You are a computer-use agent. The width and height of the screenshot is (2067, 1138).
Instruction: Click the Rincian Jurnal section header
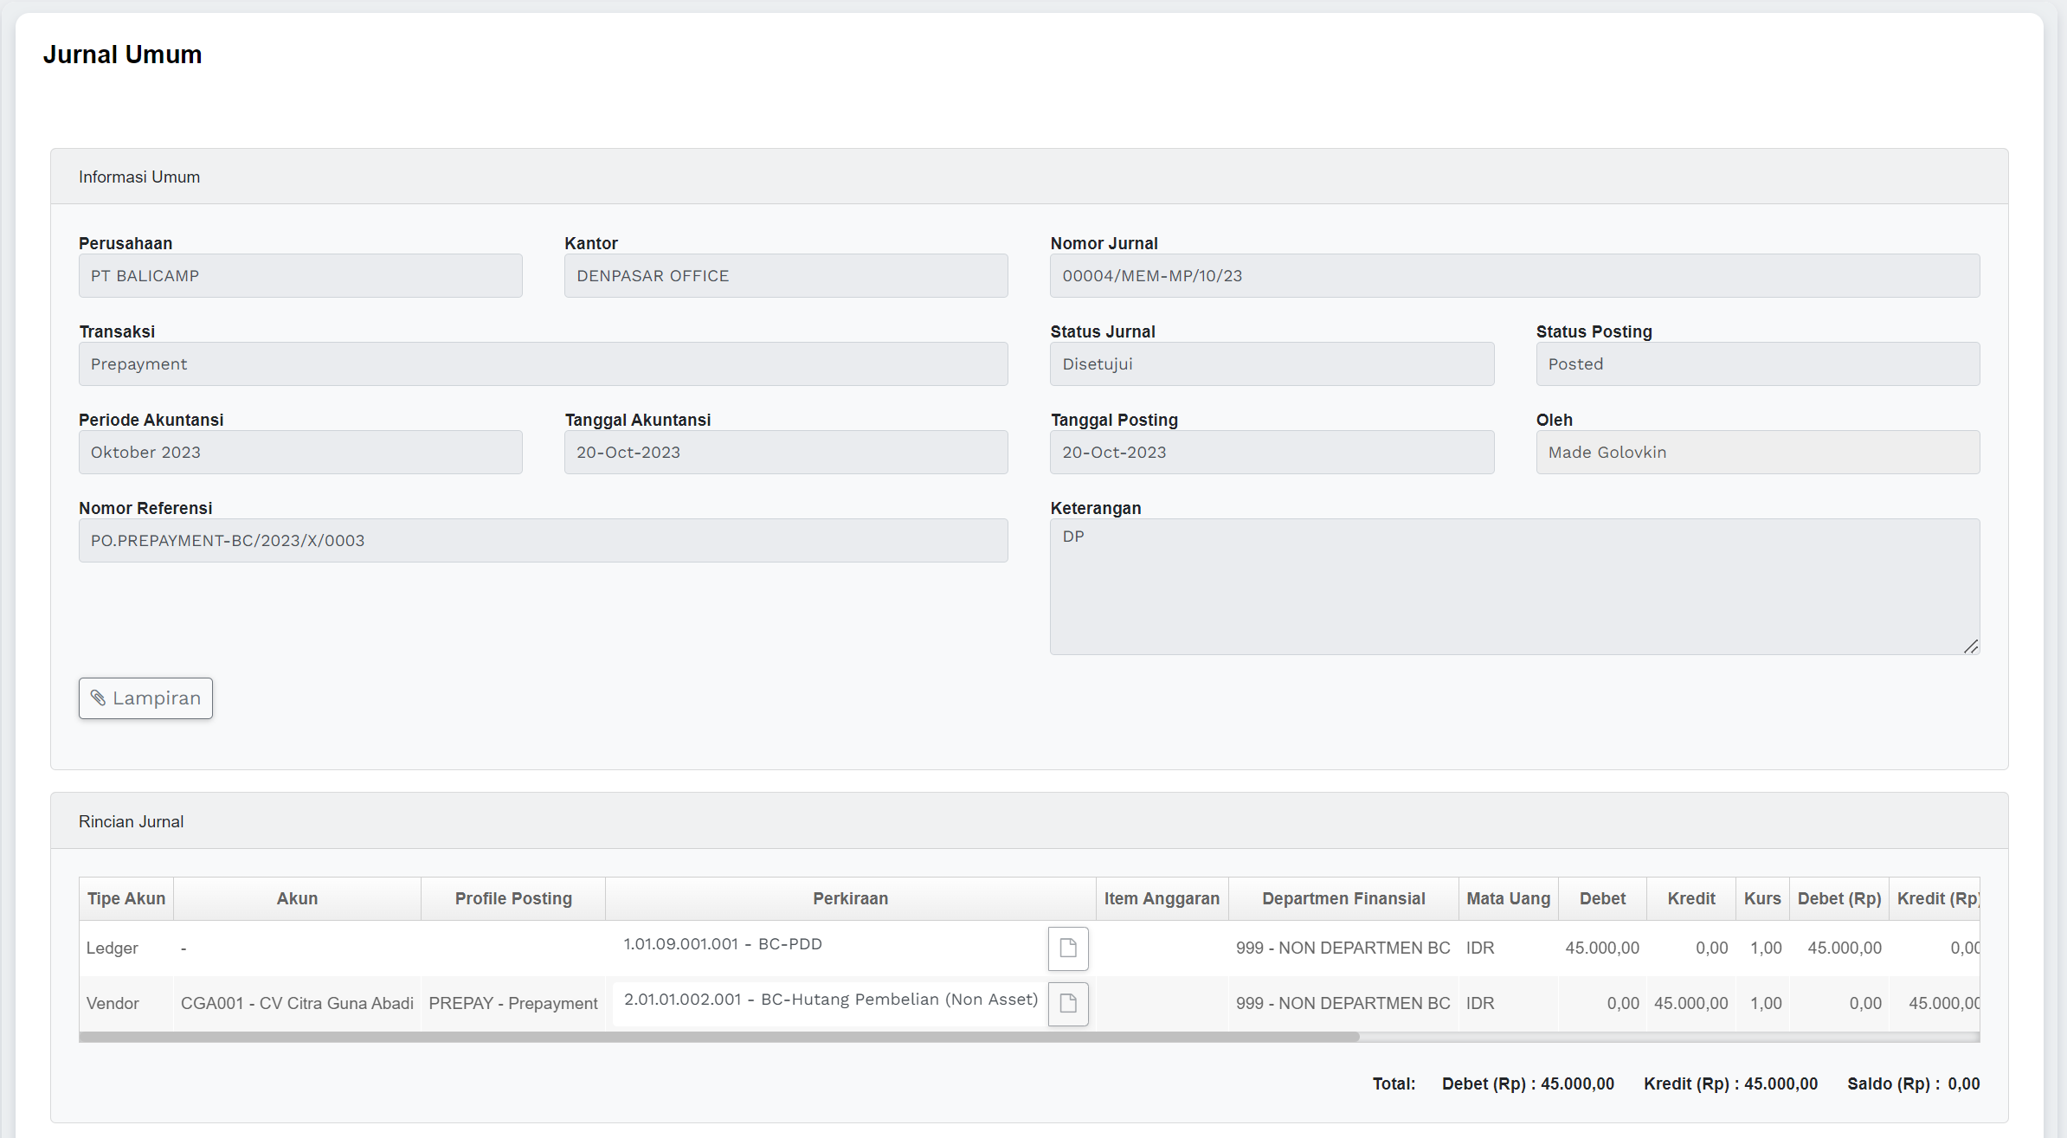tap(132, 821)
